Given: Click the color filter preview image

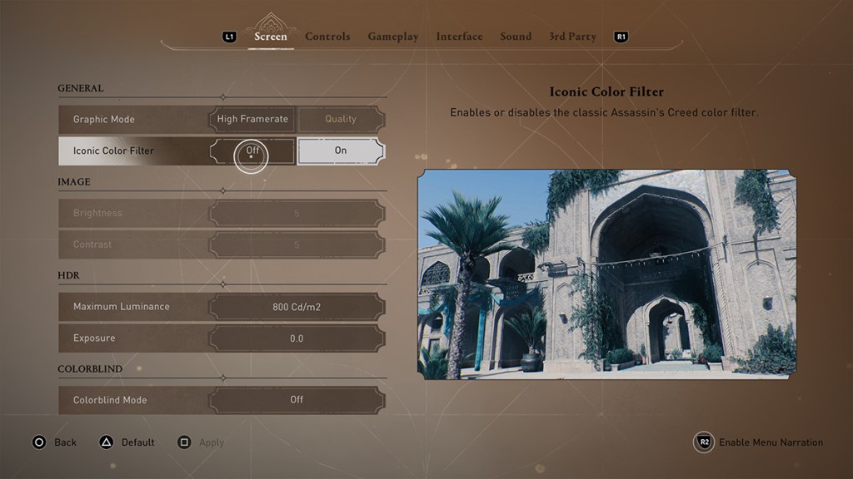Looking at the screenshot, I should pos(606,274).
